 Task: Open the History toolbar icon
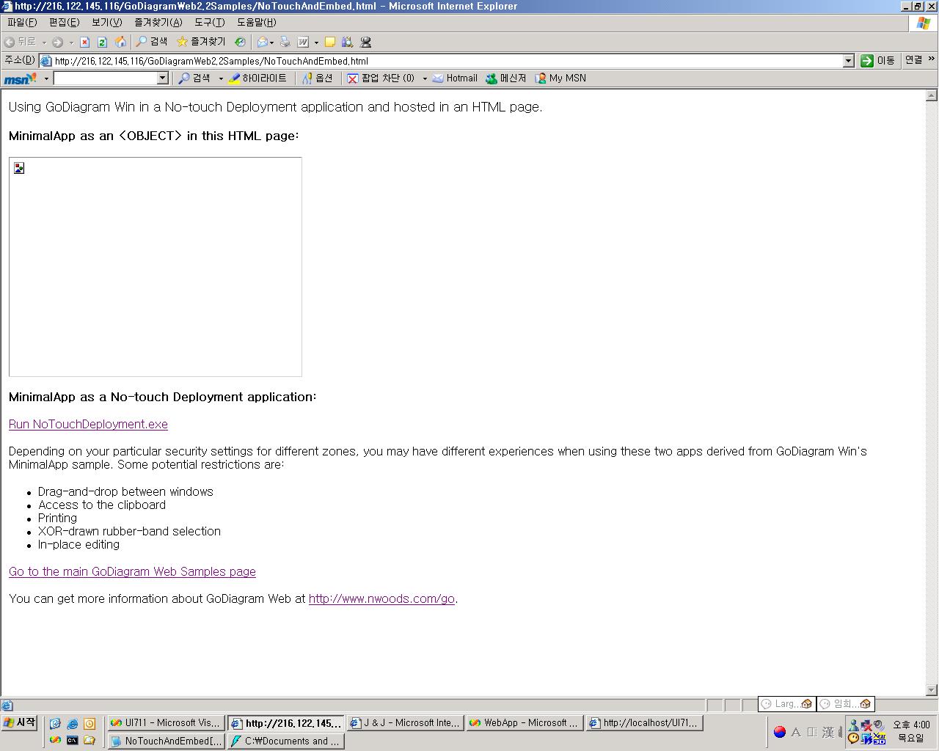tap(240, 43)
